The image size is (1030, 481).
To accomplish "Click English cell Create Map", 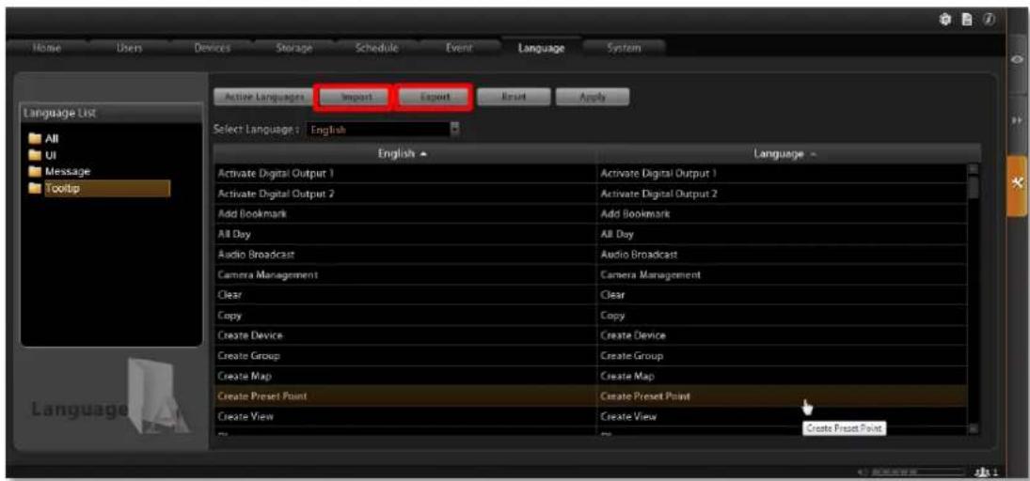I will click(x=404, y=376).
